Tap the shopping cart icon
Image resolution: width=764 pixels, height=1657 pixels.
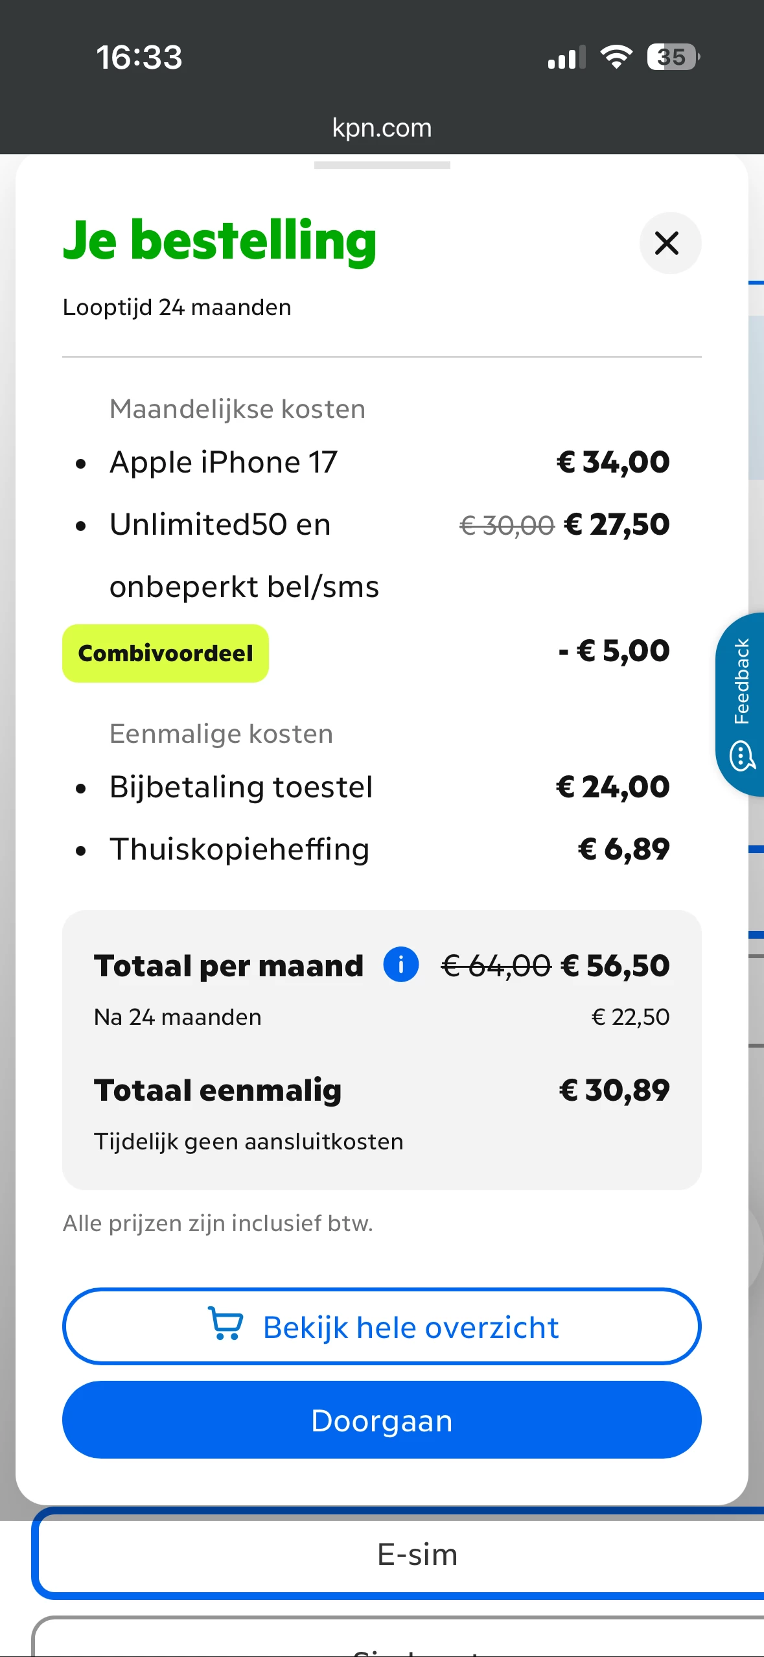point(226,1323)
